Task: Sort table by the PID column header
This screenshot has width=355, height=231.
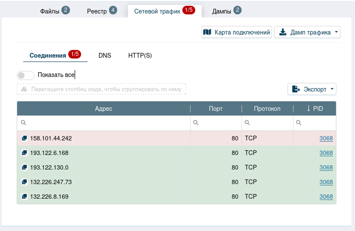Action: tap(315, 109)
